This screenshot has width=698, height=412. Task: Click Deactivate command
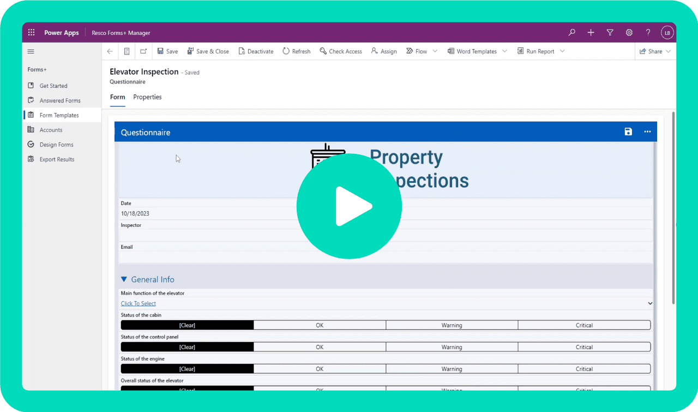(256, 51)
